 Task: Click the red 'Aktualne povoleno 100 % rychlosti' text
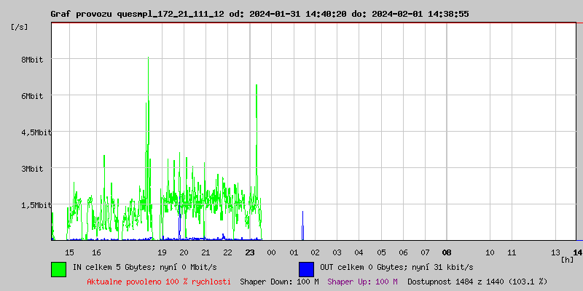click(159, 282)
